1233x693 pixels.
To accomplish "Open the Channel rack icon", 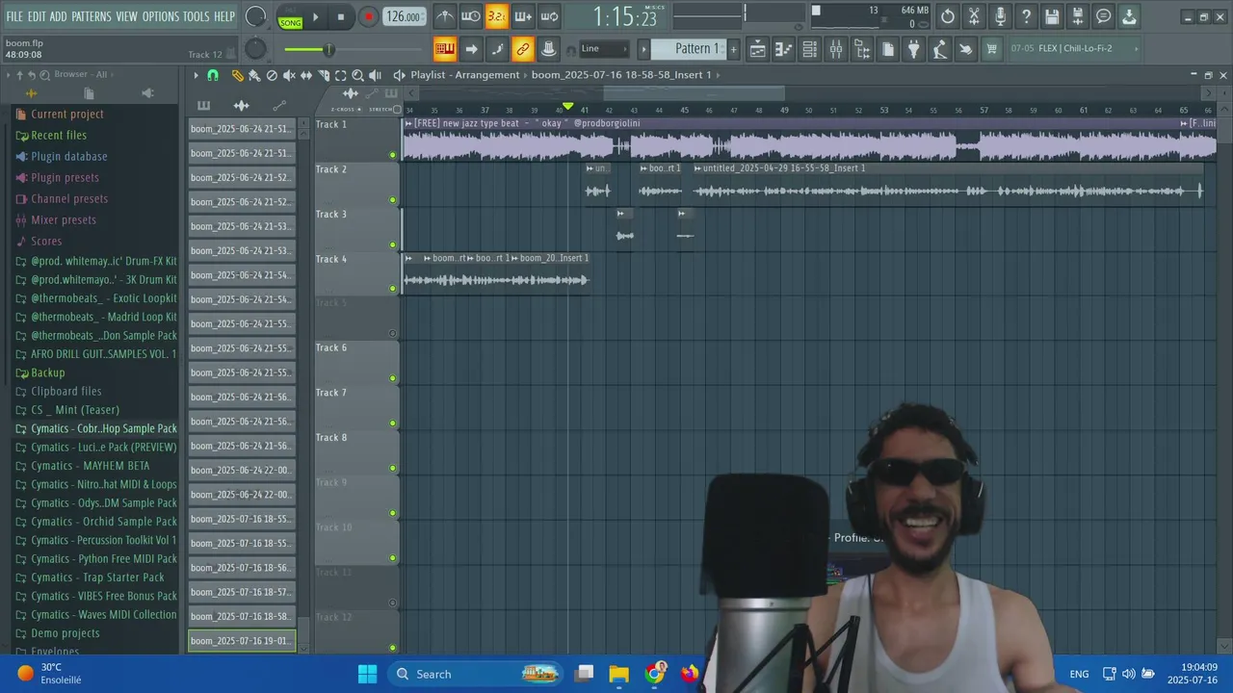I will pyautogui.click(x=810, y=49).
